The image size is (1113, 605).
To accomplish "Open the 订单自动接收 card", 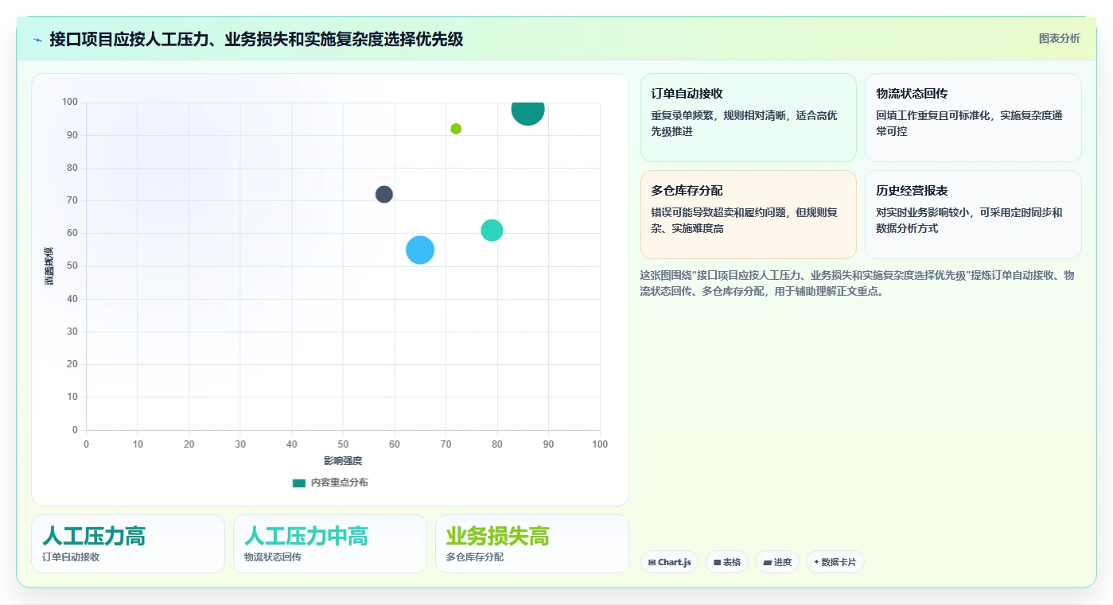I will (748, 118).
